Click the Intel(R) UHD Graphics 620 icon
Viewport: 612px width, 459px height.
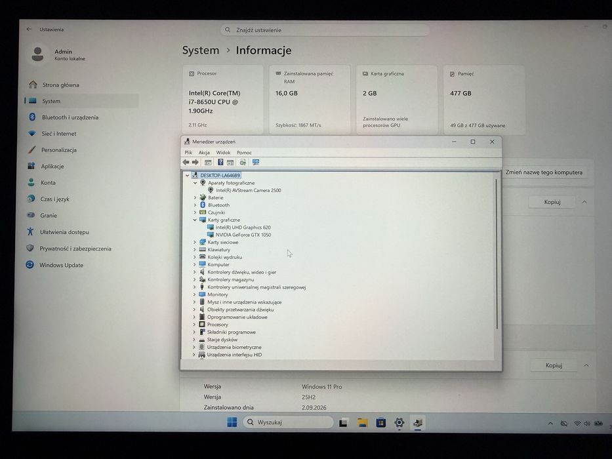coord(211,227)
